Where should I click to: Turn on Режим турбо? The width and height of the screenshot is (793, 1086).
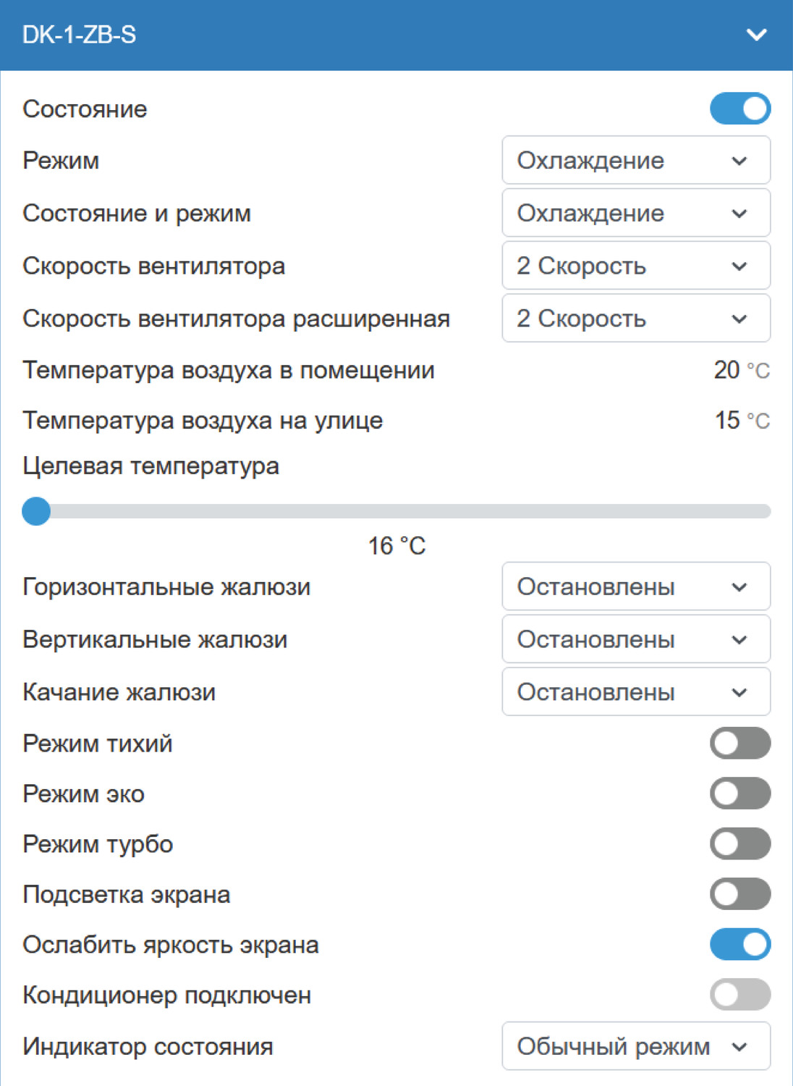click(740, 843)
